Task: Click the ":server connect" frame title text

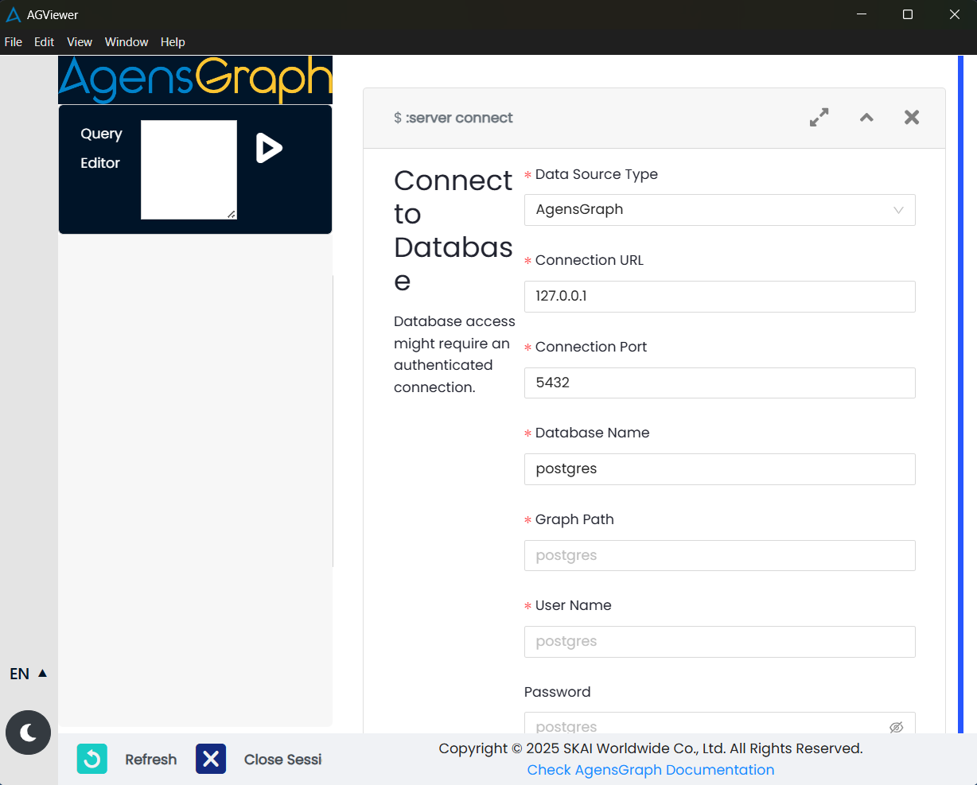Action: pyautogui.click(x=459, y=118)
